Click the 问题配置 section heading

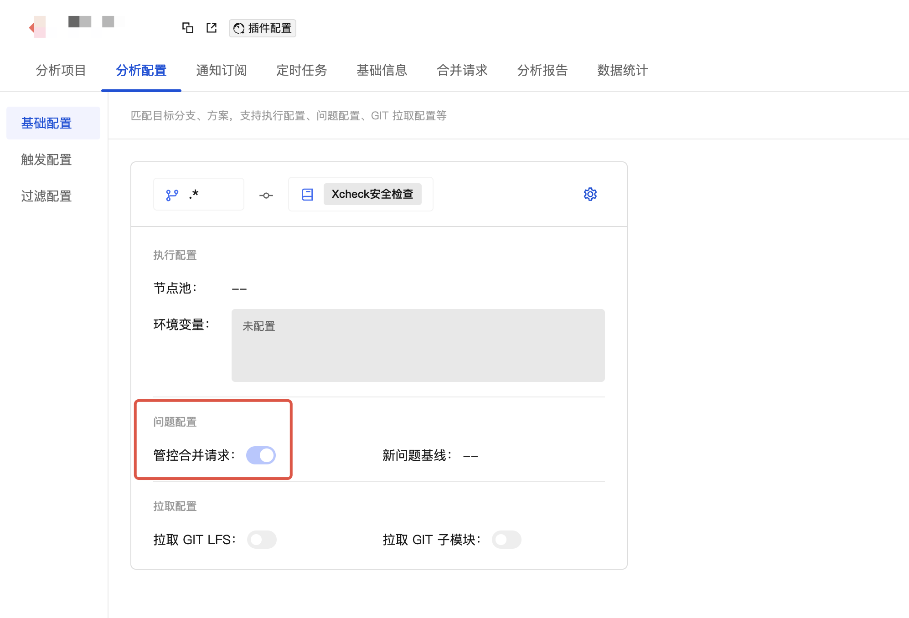pos(175,422)
